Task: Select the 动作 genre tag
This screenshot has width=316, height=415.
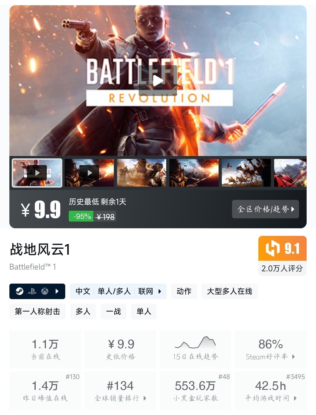Action: pos(184,291)
